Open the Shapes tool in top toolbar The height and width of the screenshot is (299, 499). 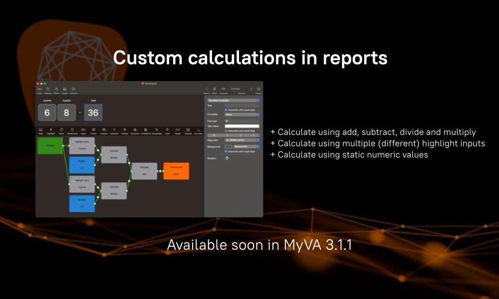pos(48,91)
